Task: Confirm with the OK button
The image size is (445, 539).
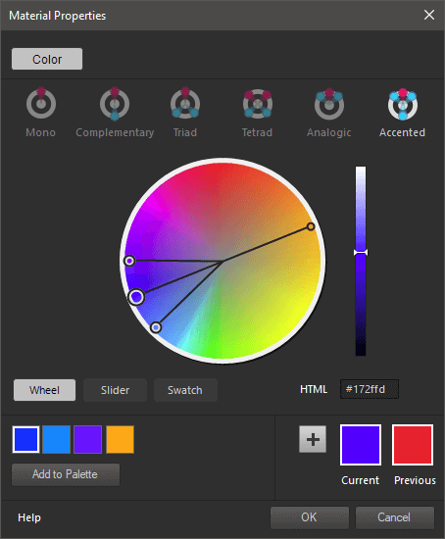Action: [310, 517]
